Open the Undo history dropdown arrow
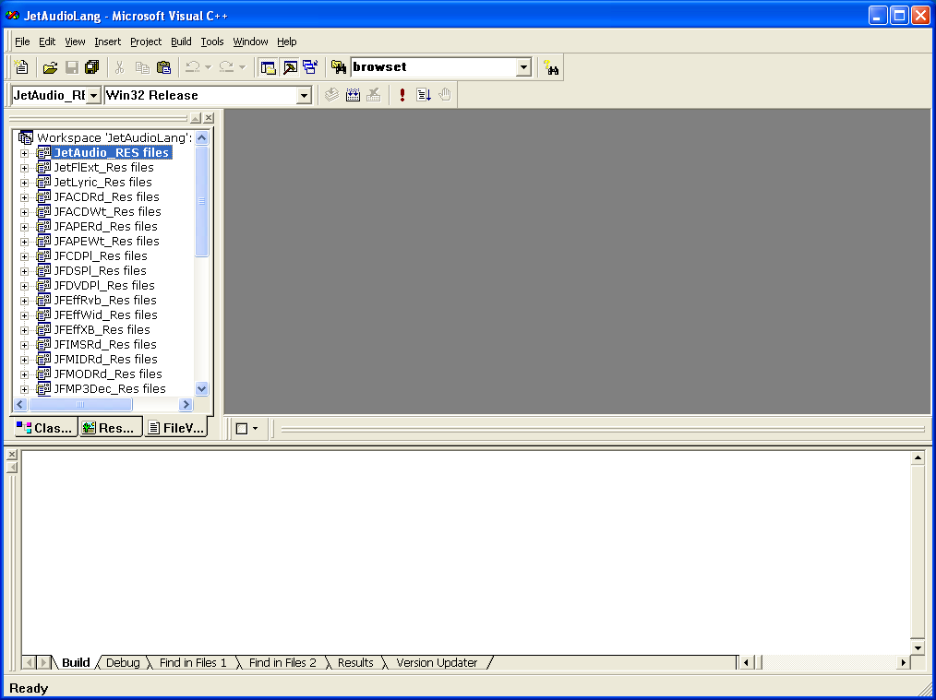The image size is (936, 700). click(209, 67)
